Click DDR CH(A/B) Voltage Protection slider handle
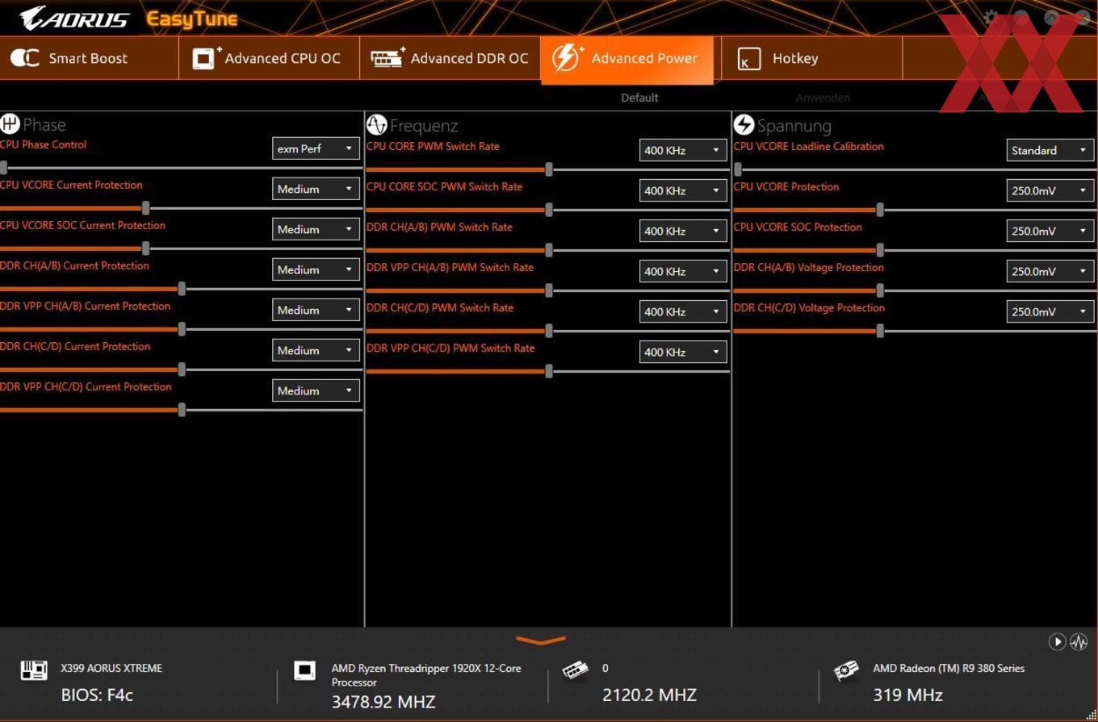The image size is (1098, 722). click(x=880, y=290)
